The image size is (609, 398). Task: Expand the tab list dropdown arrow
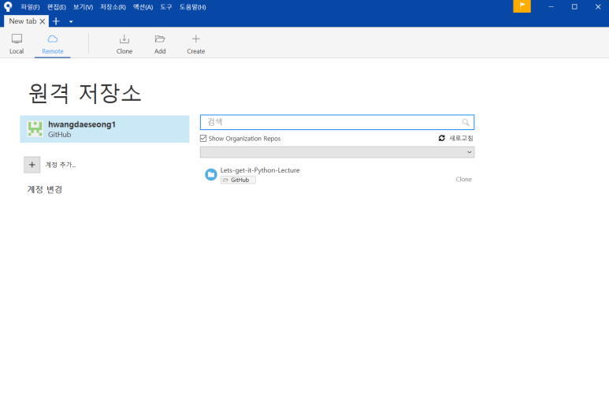[x=71, y=22]
